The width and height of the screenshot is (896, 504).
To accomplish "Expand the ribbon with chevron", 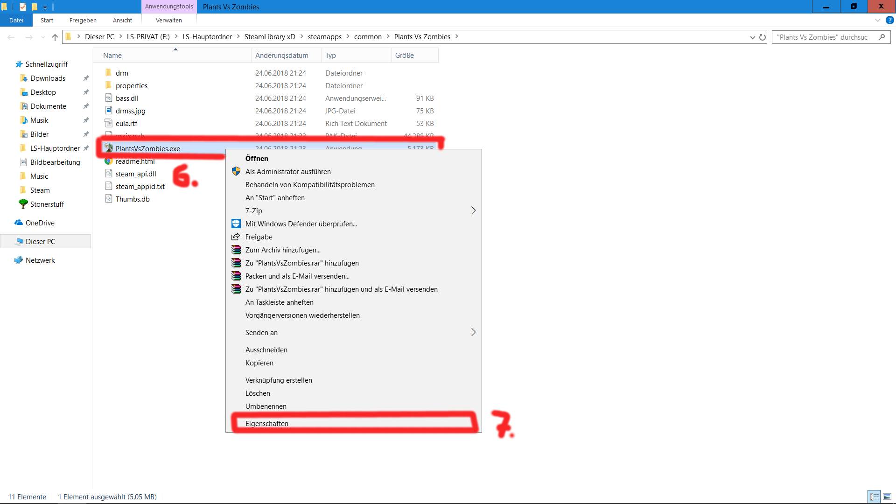I will [877, 21].
